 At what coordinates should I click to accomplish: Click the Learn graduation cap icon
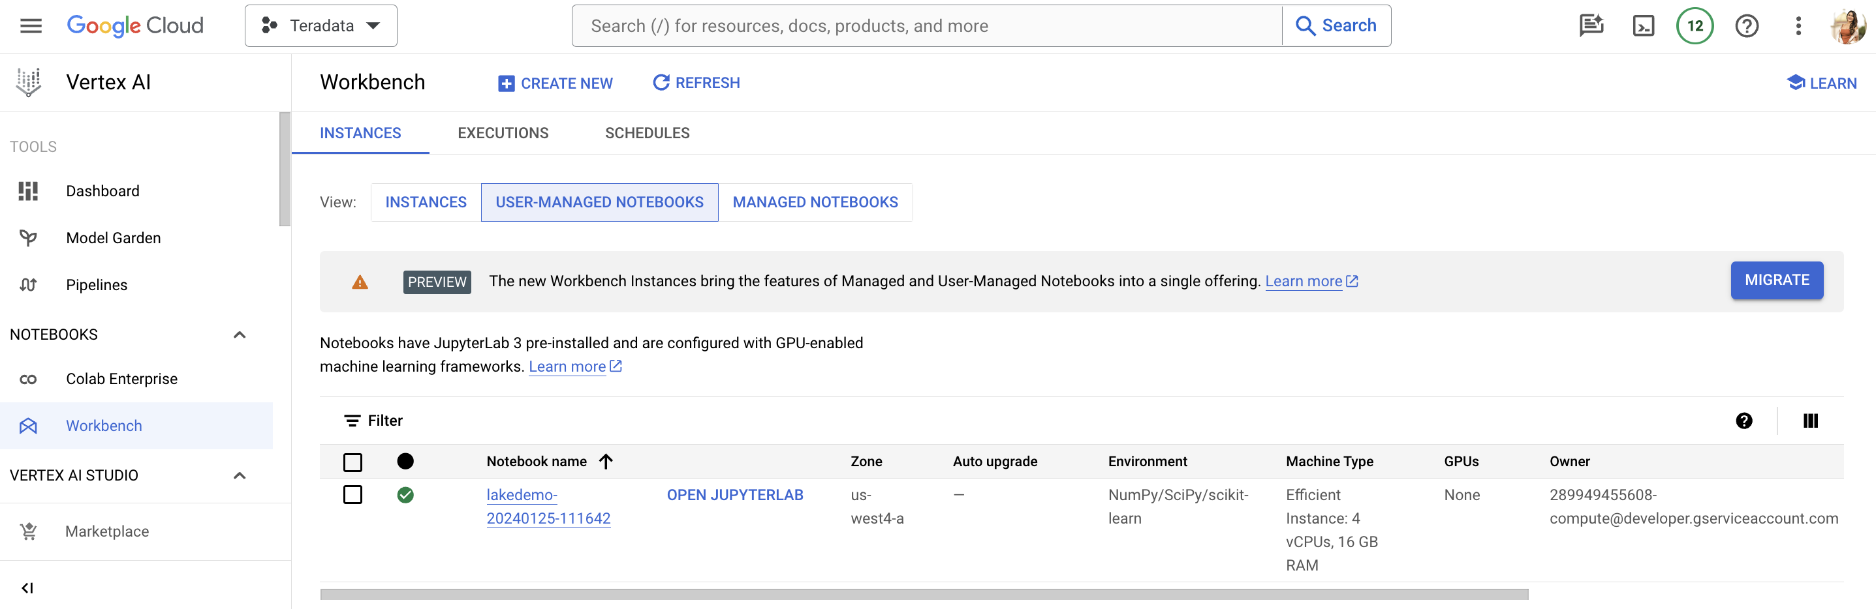click(1795, 83)
